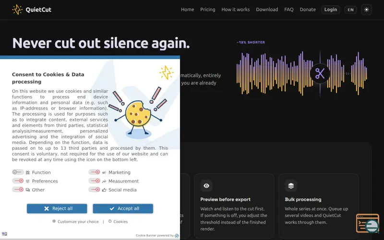384x240 pixels.
Task: Click the Function category grid icon
Action: [28, 172]
